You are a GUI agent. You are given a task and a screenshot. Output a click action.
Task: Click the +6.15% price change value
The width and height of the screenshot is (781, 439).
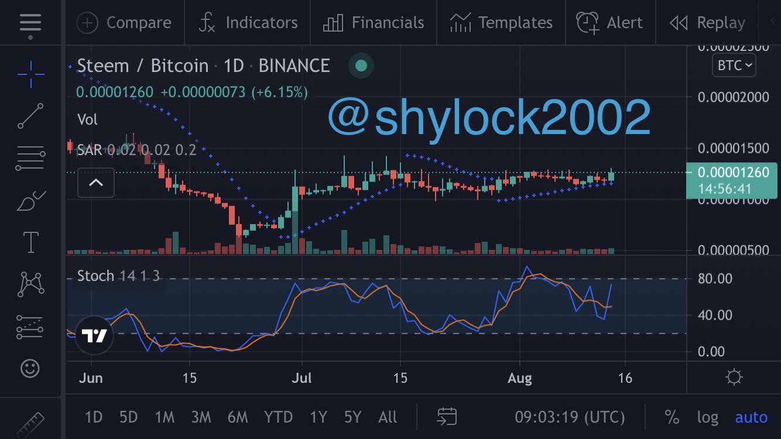click(x=280, y=92)
